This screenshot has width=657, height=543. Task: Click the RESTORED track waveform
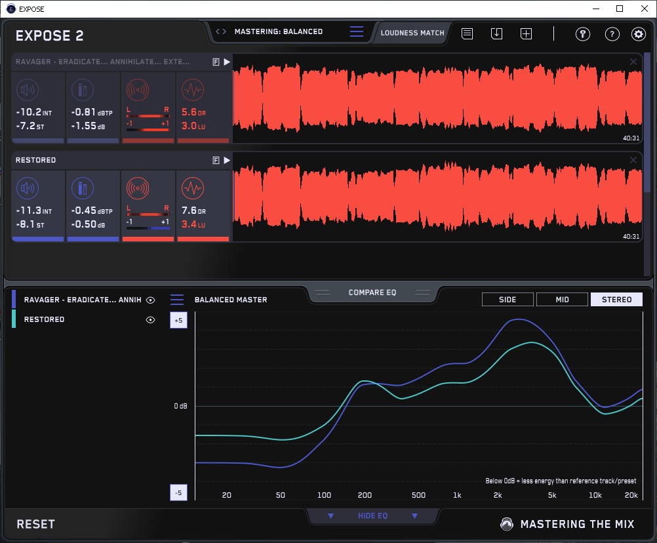(x=437, y=197)
